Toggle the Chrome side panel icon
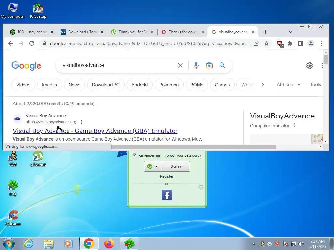Image resolution: width=334 pixels, height=250 pixels. 300,43
